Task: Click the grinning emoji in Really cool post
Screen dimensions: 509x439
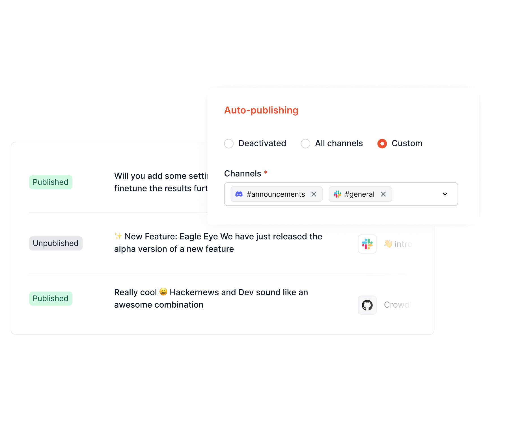Action: coord(163,292)
